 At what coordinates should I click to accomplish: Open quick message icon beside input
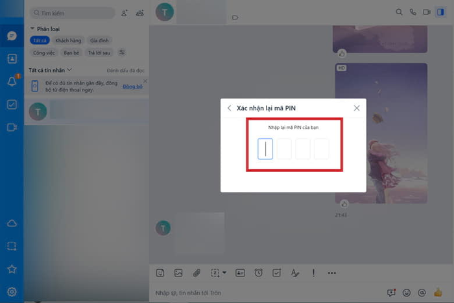click(391, 293)
